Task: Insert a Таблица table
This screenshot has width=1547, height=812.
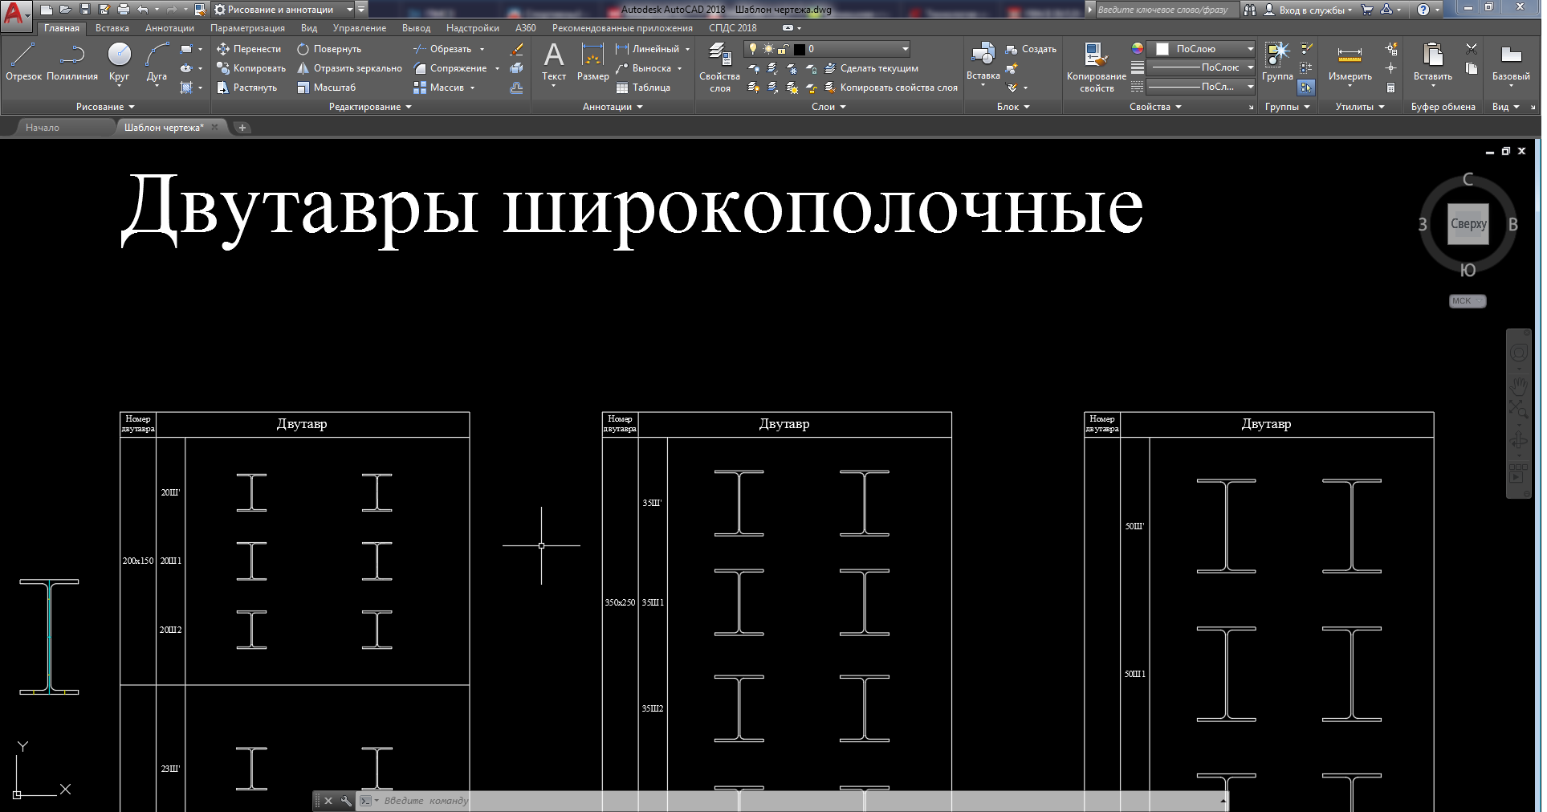Action: 643,88
